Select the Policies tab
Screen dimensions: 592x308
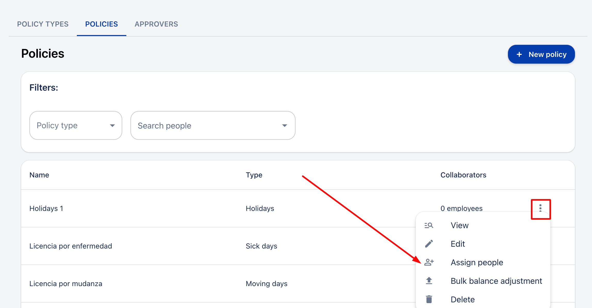pyautogui.click(x=101, y=24)
